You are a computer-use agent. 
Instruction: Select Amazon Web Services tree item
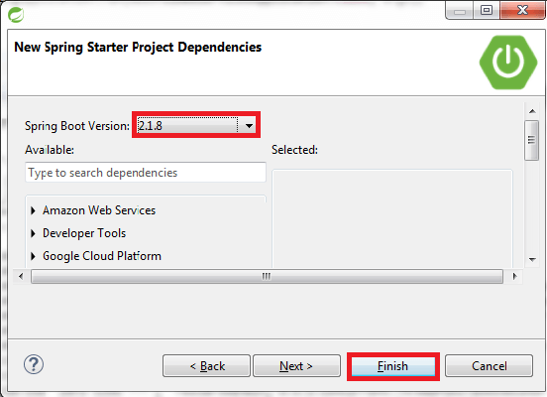(x=99, y=210)
